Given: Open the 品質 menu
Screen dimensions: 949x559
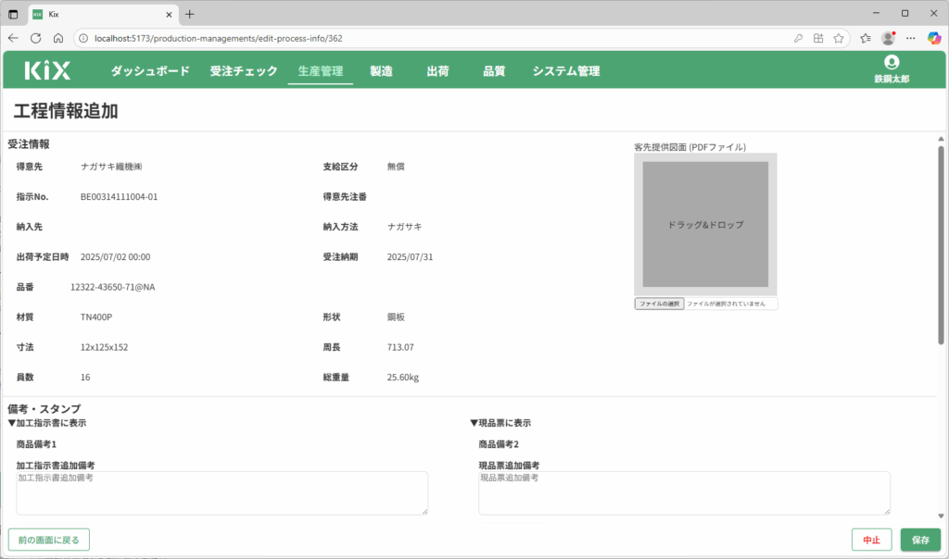Looking at the screenshot, I should coord(494,70).
